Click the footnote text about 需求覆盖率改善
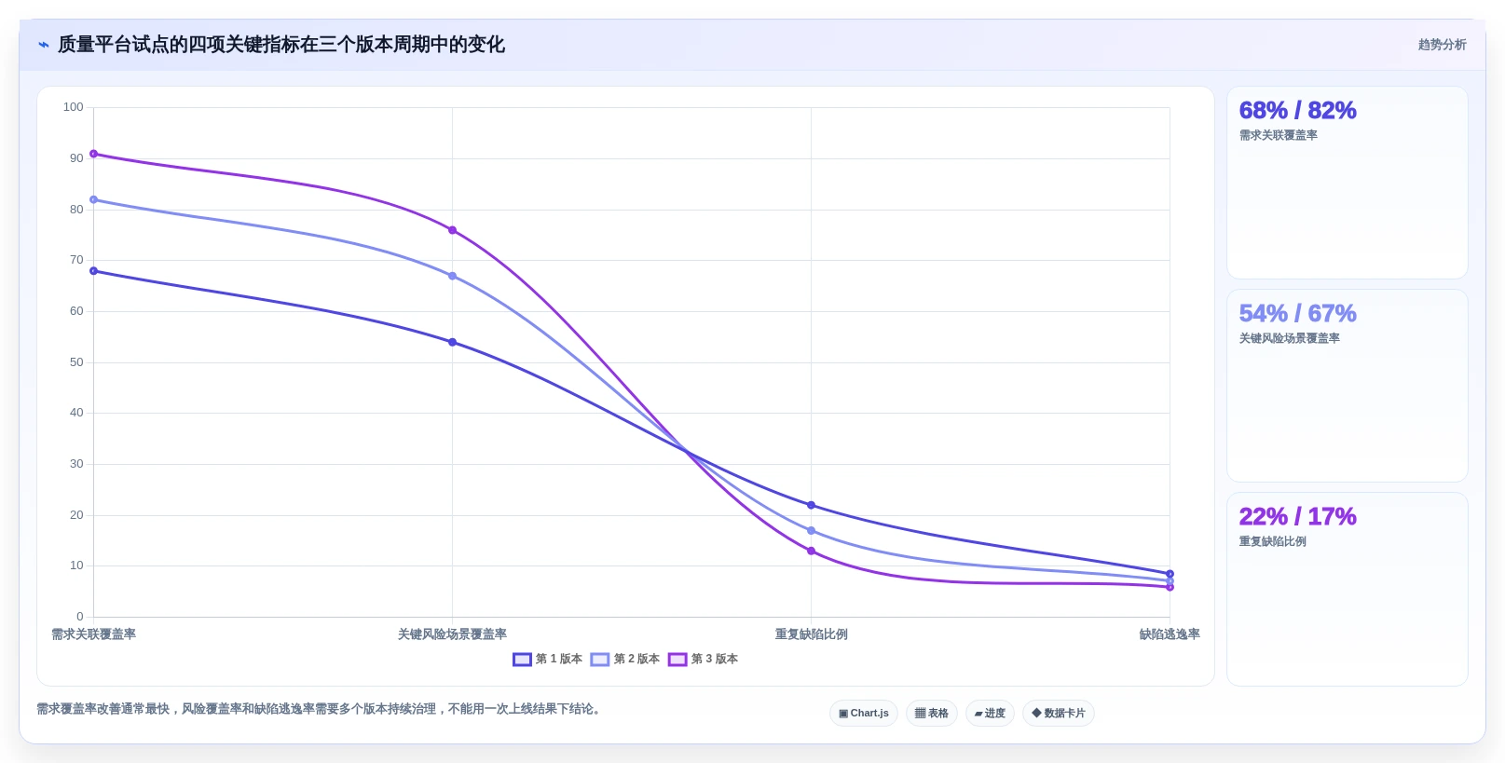Screen dimensions: 1505x763 321,709
